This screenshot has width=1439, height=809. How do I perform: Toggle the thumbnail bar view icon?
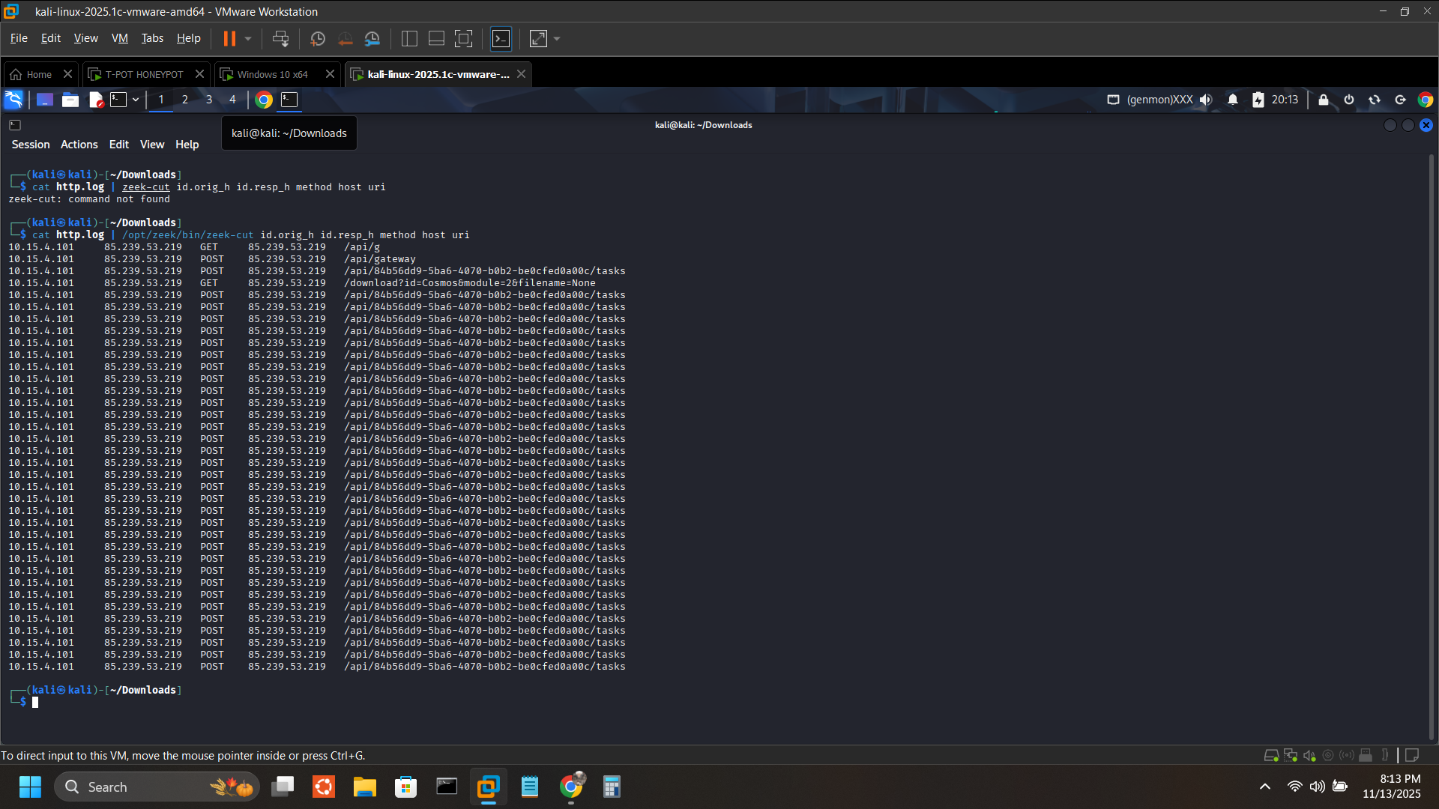(436, 38)
